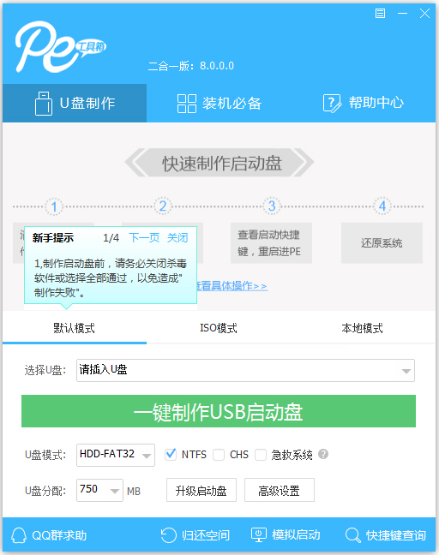Close the 新手提示 tooltip via 关闭
Viewport: 439px width, 555px height.
pos(177,237)
